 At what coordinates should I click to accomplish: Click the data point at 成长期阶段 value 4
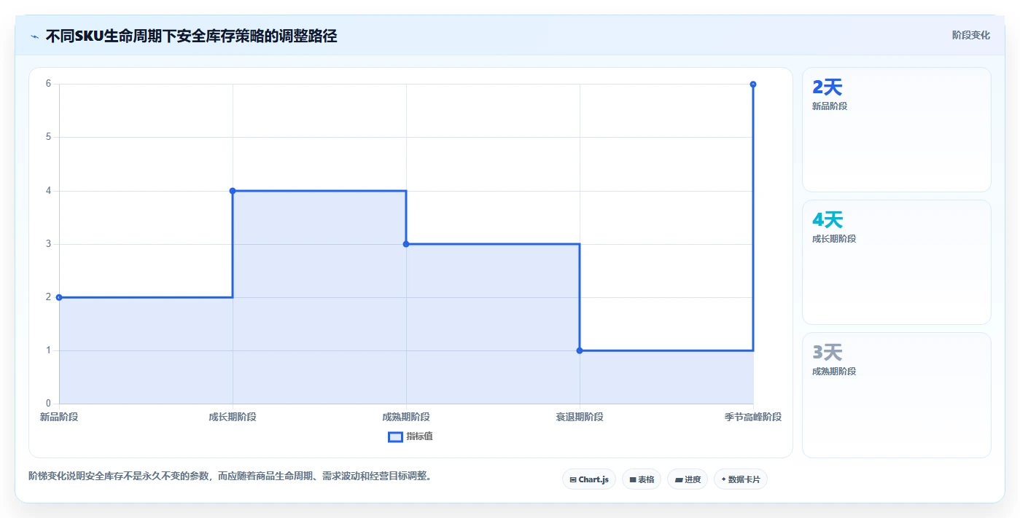(233, 191)
